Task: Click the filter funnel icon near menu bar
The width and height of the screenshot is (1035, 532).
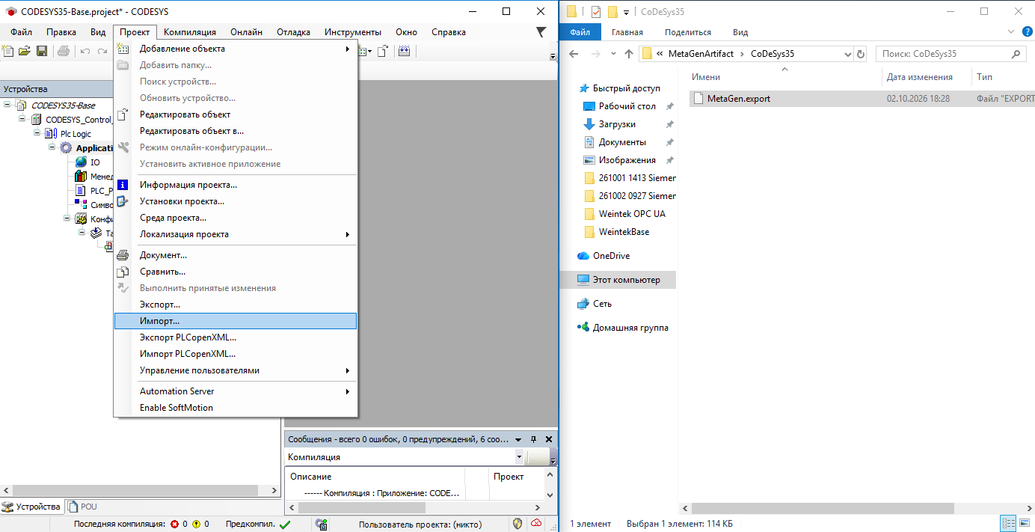Action: pyautogui.click(x=541, y=32)
